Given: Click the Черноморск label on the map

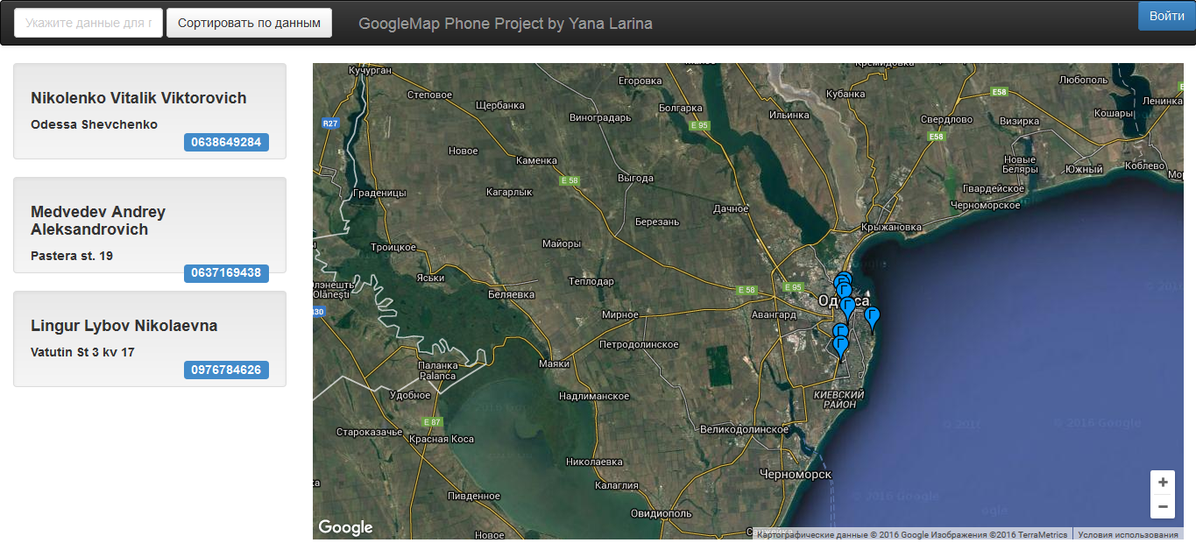Looking at the screenshot, I should (x=796, y=473).
